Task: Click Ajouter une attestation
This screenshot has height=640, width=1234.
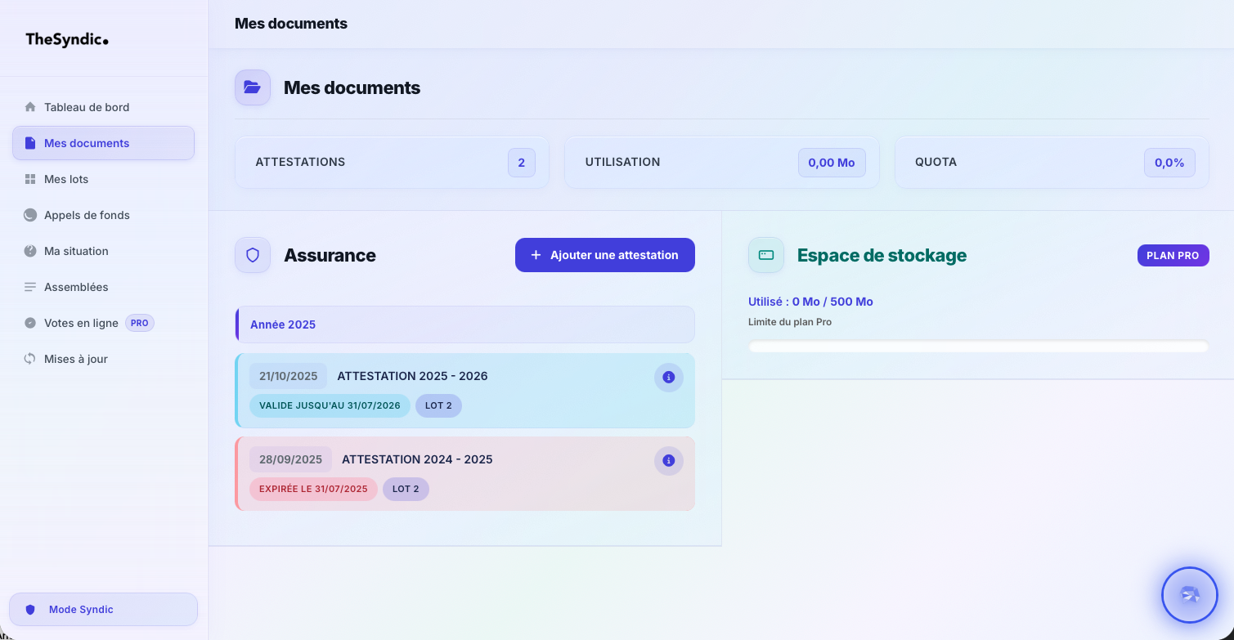Action: coord(604,255)
